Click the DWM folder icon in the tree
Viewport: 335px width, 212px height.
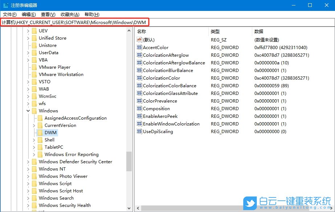click(x=40, y=132)
